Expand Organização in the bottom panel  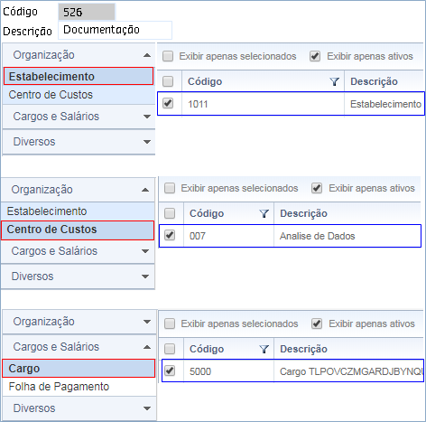[147, 322]
